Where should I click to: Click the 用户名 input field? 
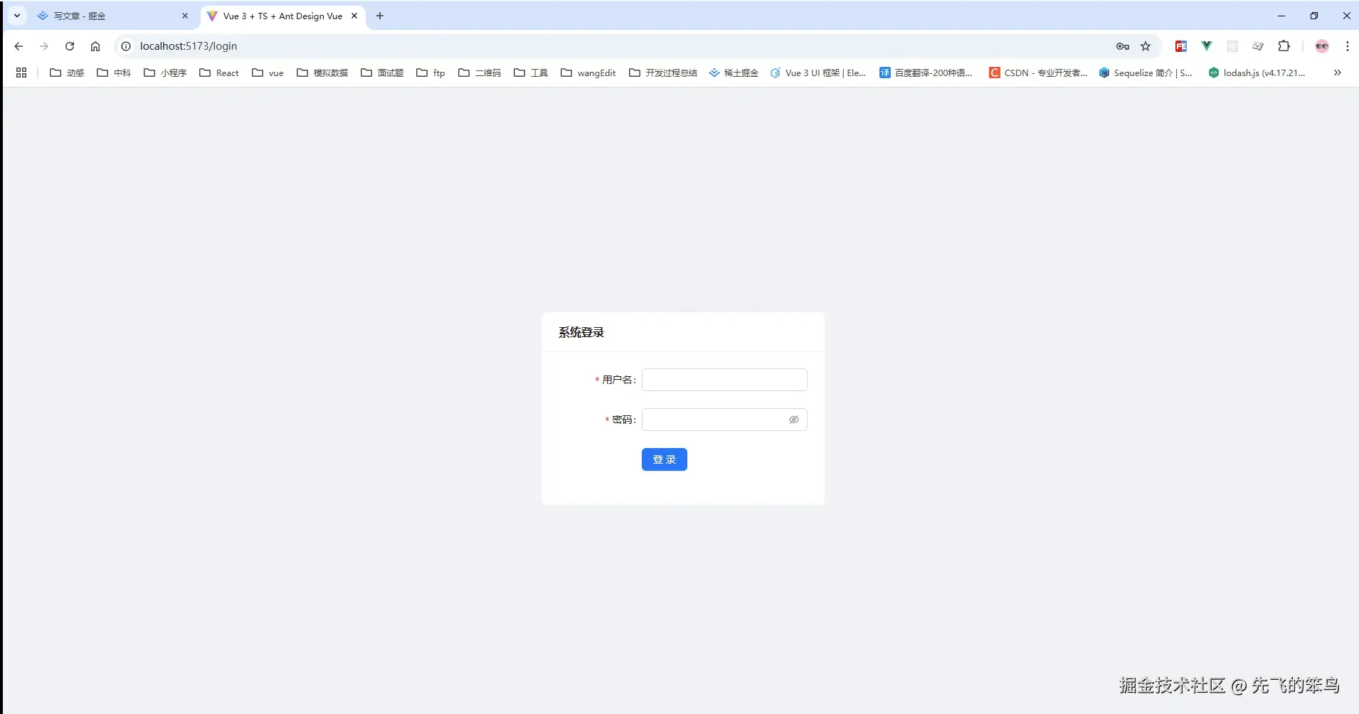click(x=724, y=379)
